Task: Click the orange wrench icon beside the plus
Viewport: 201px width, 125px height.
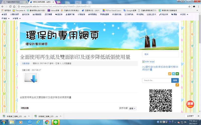Action: click(x=170, y=74)
